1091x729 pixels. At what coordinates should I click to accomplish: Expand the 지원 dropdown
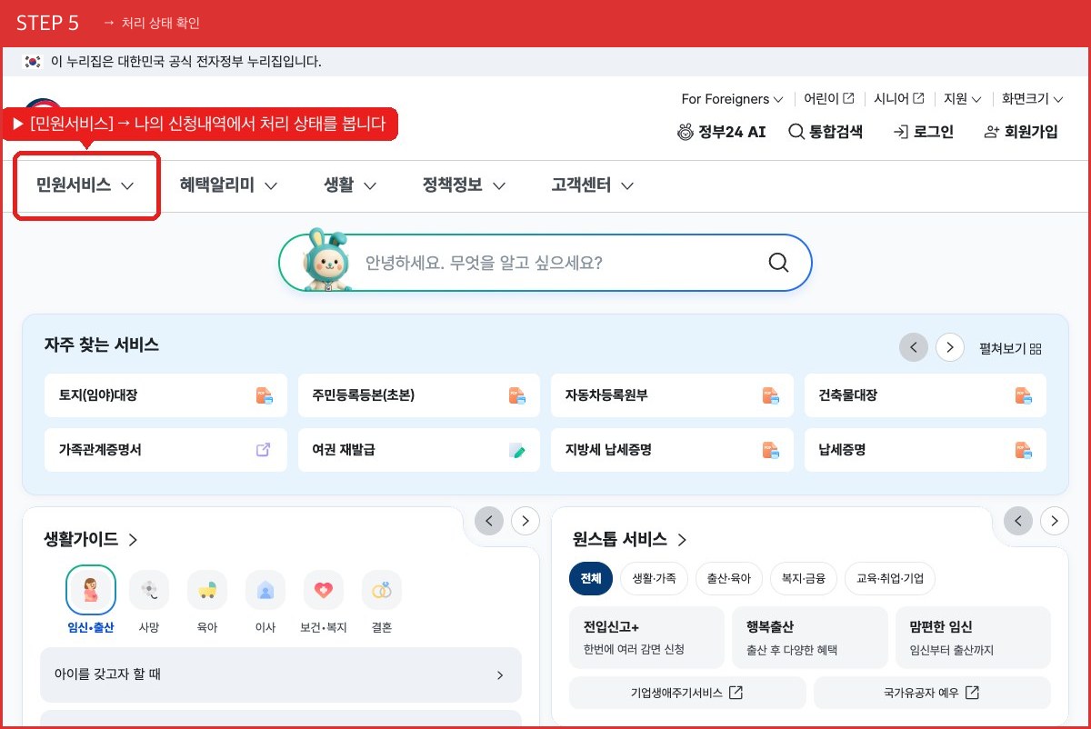coord(963,98)
